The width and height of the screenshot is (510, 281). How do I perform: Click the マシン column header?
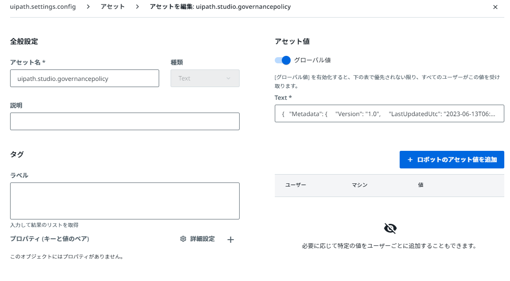tap(359, 185)
